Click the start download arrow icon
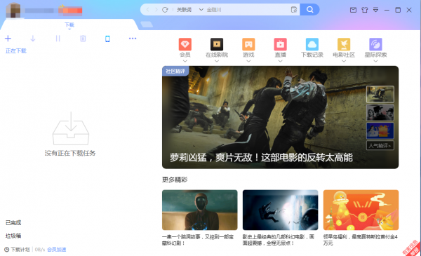421x256 pixels. (x=33, y=39)
